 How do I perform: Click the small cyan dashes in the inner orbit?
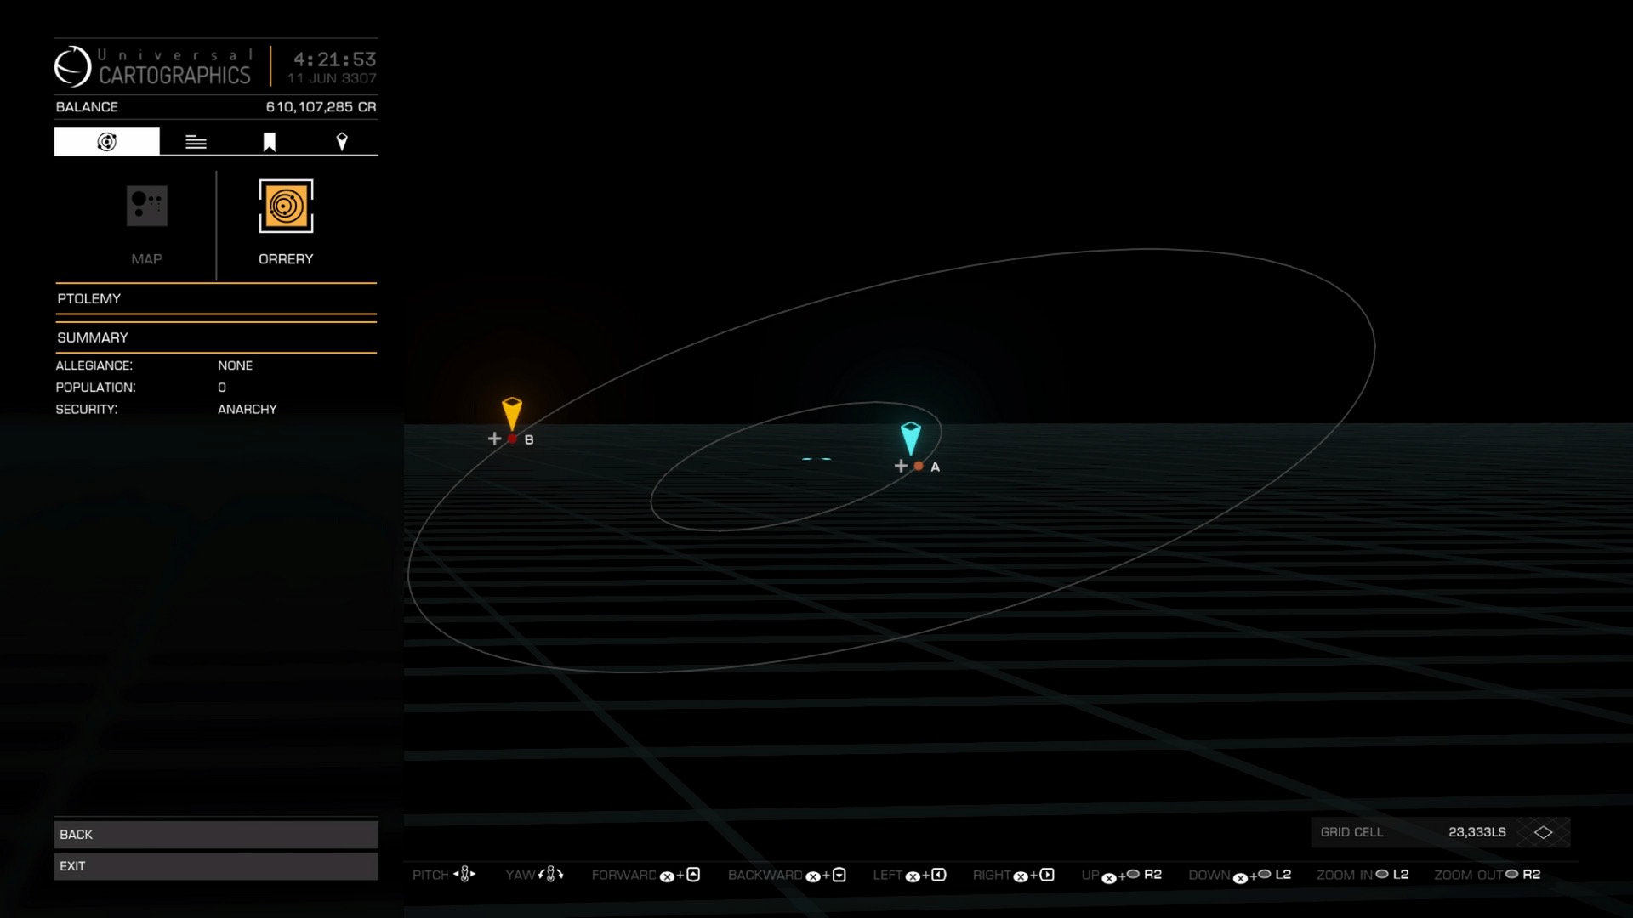pyautogui.click(x=816, y=459)
